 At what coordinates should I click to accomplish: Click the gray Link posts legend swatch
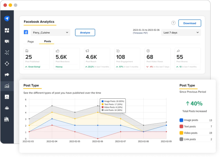pos(181,139)
